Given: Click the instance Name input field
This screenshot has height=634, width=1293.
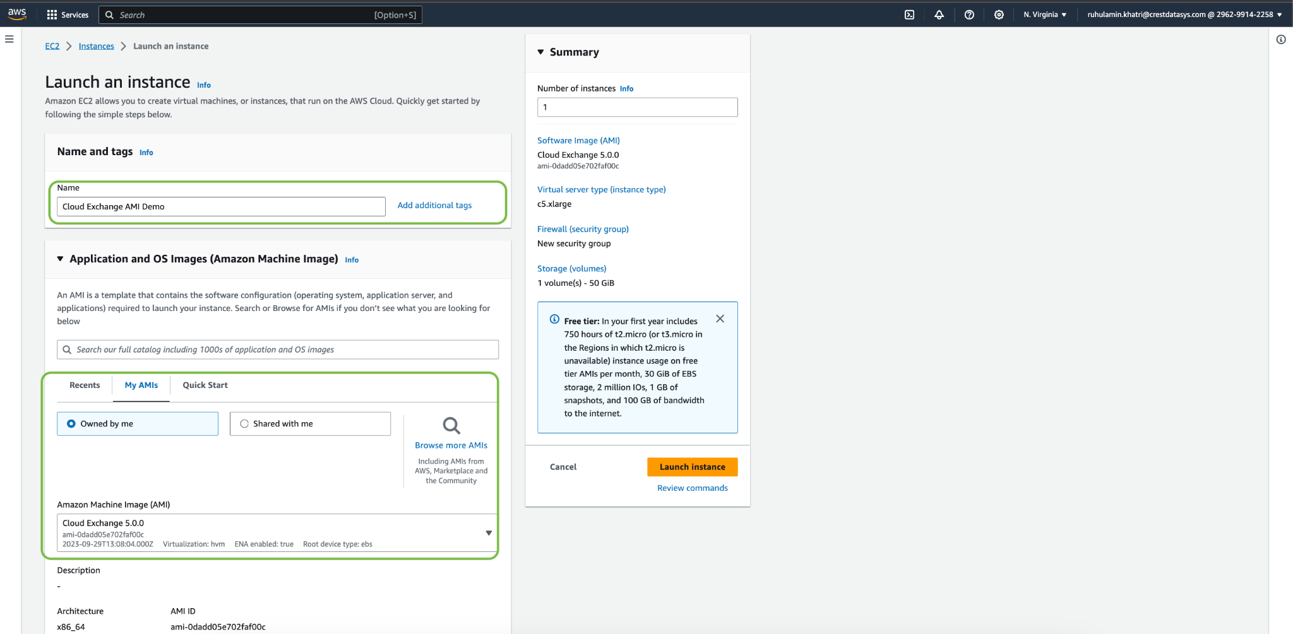Looking at the screenshot, I should [221, 206].
